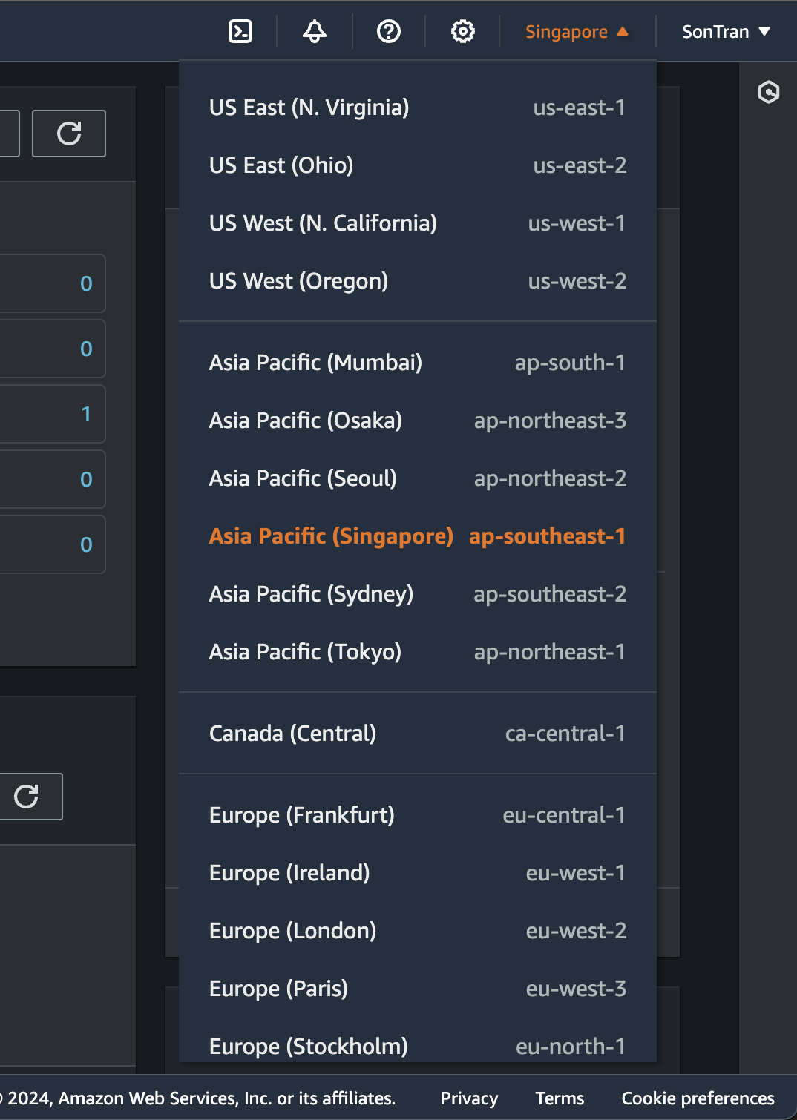
Task: Select Europe (Frankfurt) region
Action: (x=417, y=815)
